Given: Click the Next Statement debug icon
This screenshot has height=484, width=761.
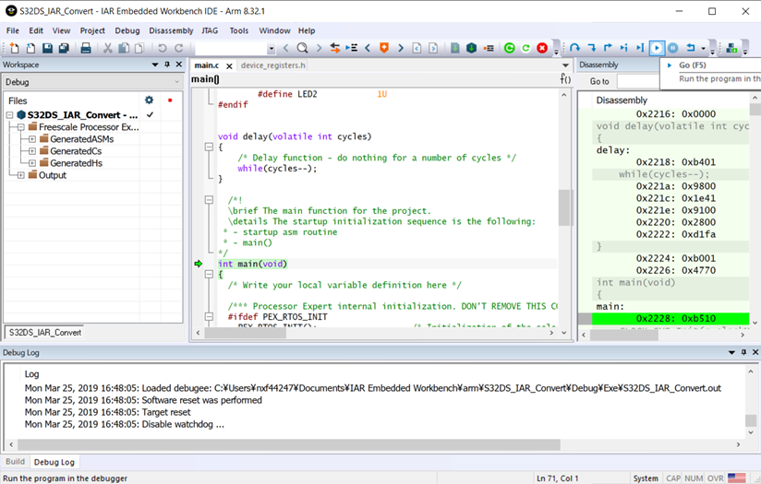Looking at the screenshot, I should click(x=623, y=48).
